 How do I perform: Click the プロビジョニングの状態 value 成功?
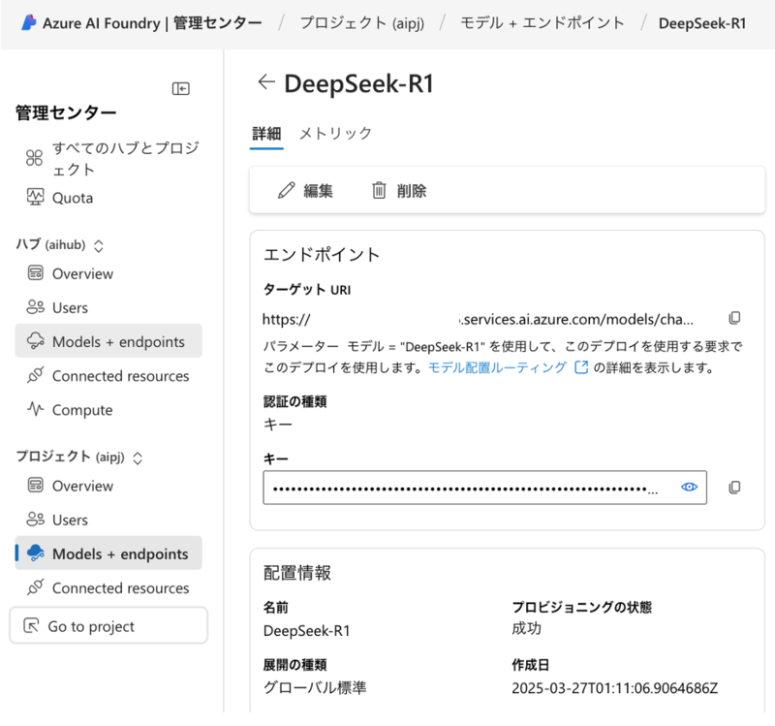pyautogui.click(x=526, y=628)
